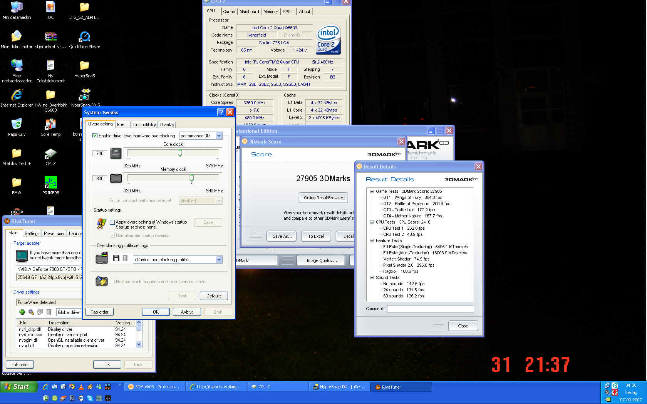Switch to the Compatibility tab
The width and height of the screenshot is (647, 404).
(144, 124)
